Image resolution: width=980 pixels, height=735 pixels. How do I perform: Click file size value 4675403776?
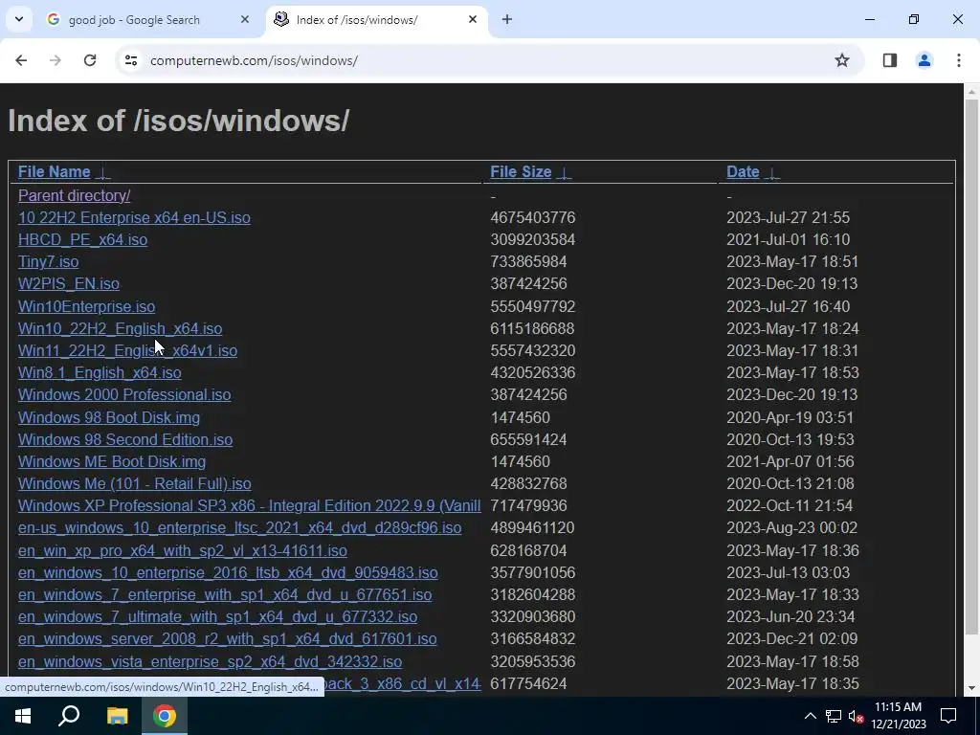tap(532, 217)
